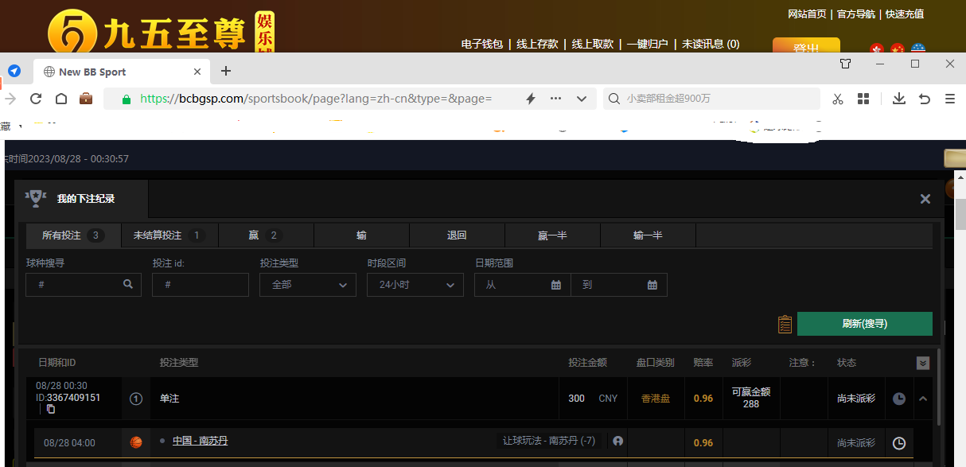Click the basketball icon on 08/28 04:00 row
The image size is (966, 467).
point(136,442)
